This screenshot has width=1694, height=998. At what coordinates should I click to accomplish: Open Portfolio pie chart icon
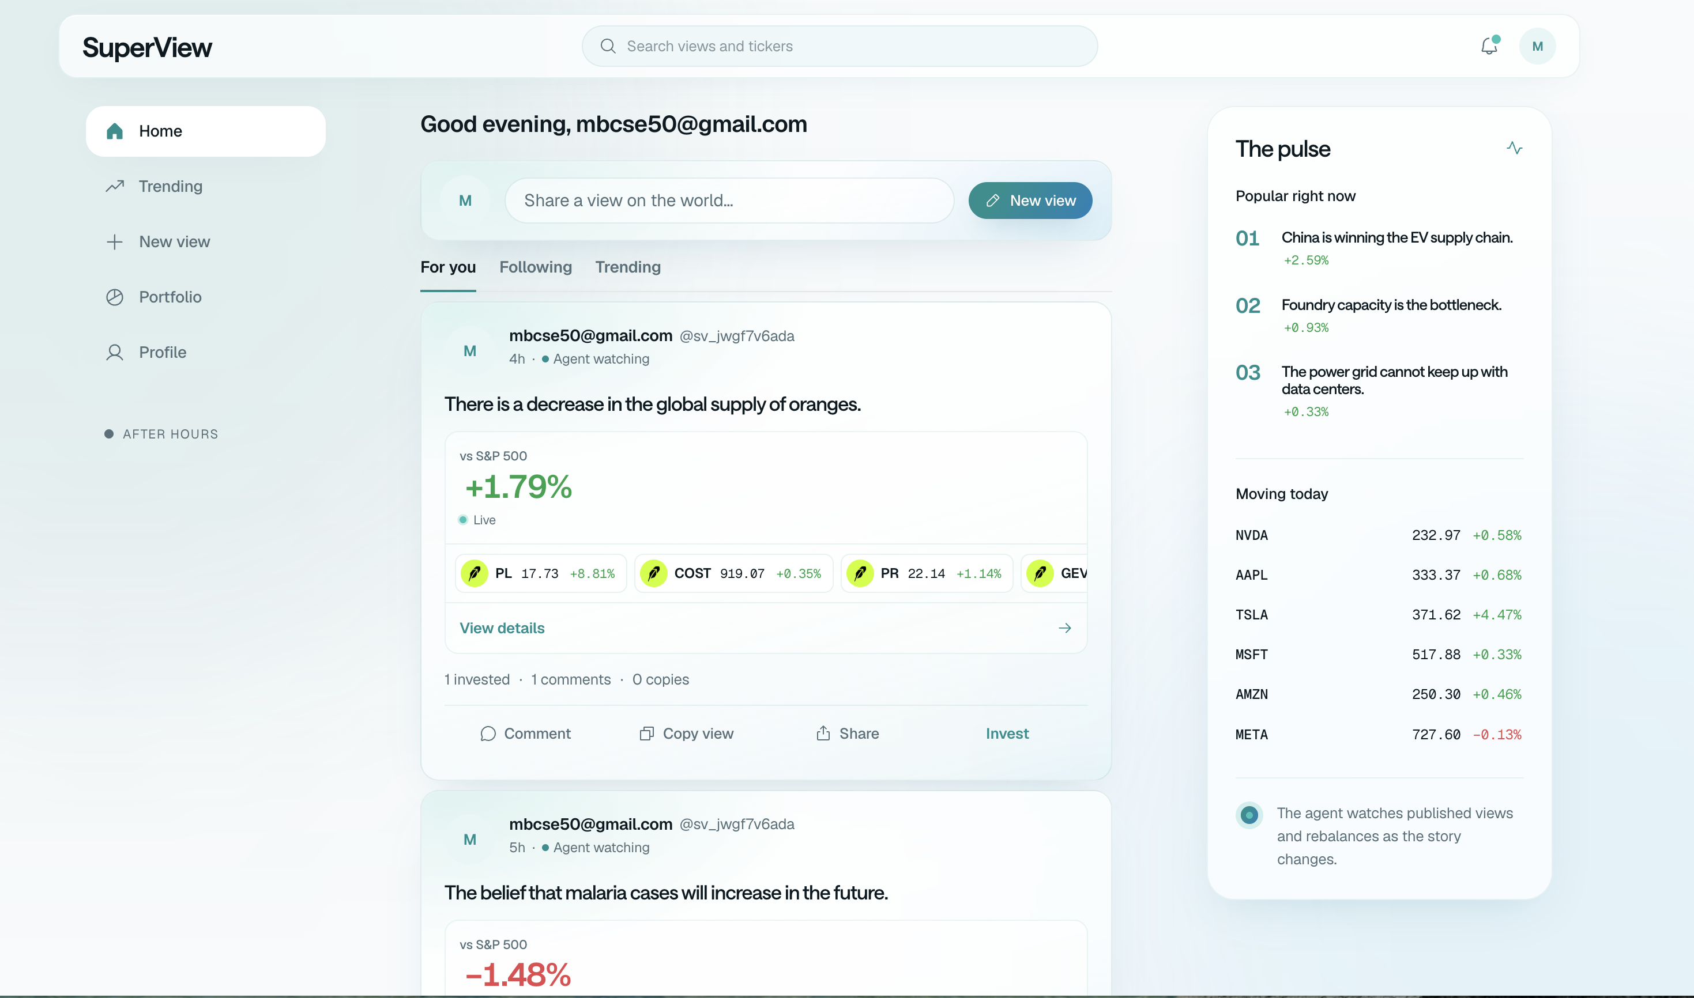pos(115,297)
